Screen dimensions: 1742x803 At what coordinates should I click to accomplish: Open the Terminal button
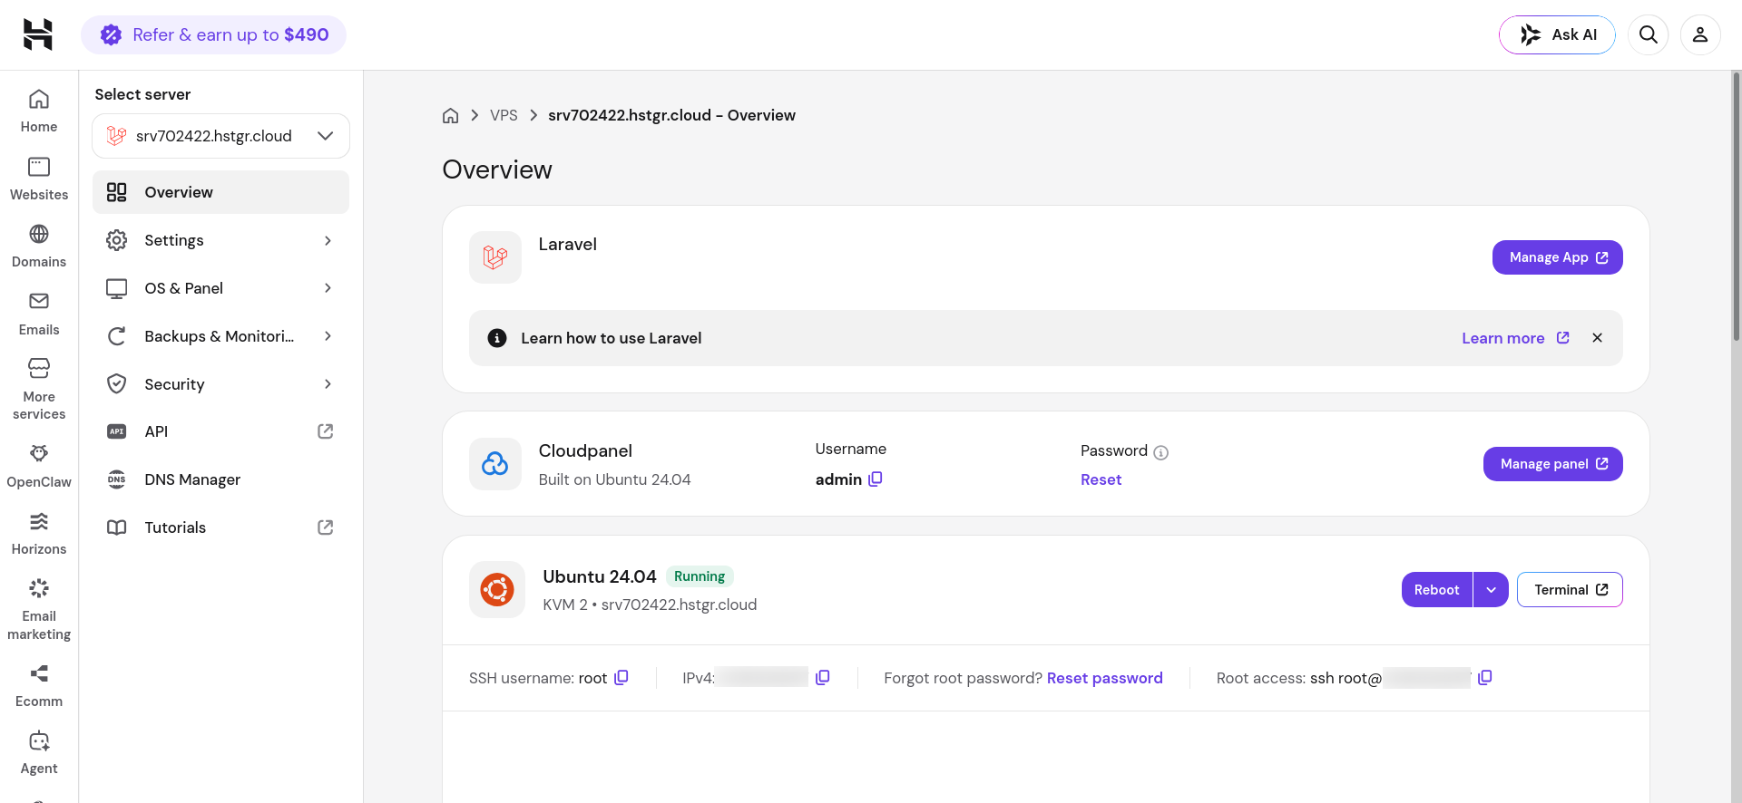click(1570, 590)
